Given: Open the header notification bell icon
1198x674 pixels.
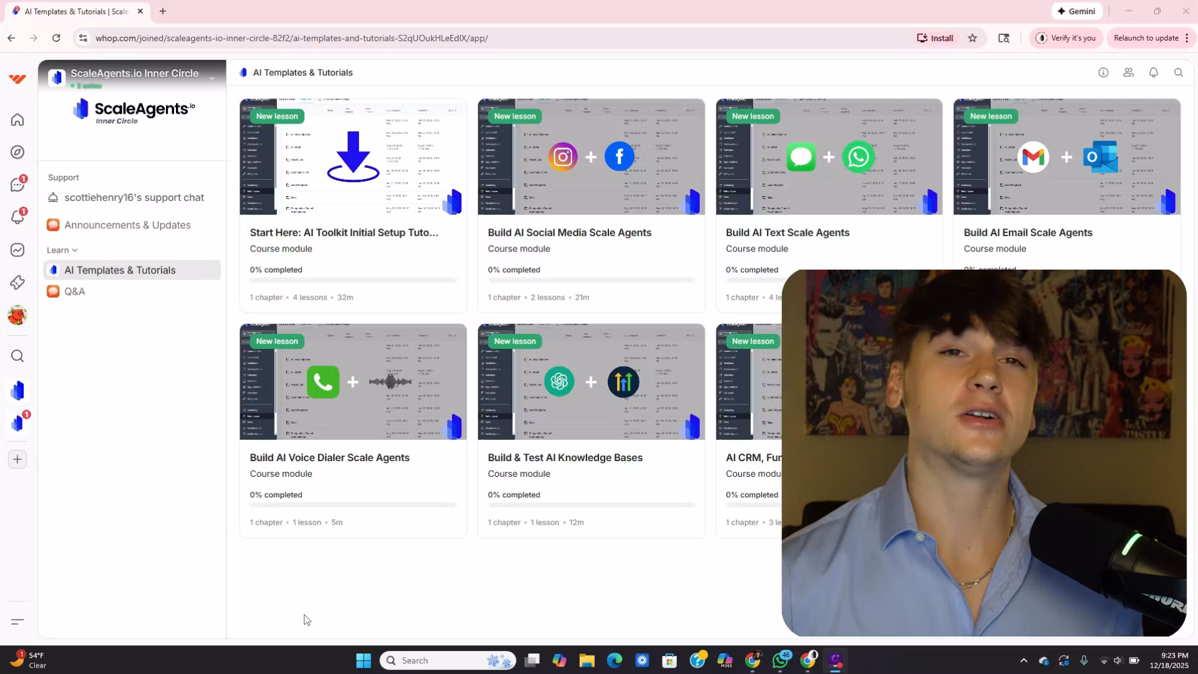Looking at the screenshot, I should point(1153,72).
